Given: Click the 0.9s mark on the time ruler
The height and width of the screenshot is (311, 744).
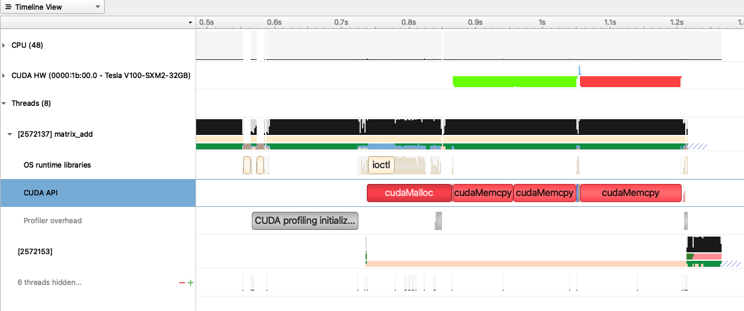Looking at the screenshot, I should (x=475, y=22).
